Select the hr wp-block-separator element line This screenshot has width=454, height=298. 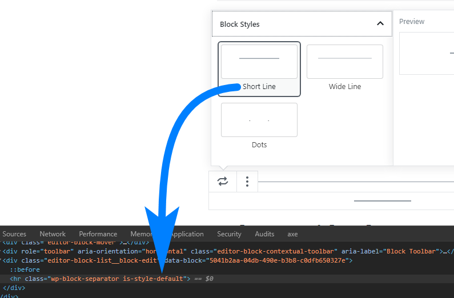(x=227, y=279)
